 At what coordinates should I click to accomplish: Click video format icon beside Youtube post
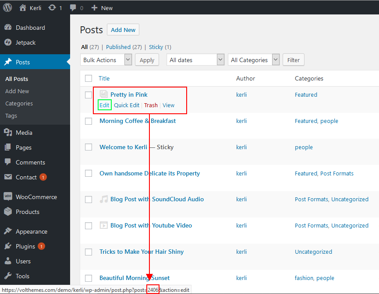[x=104, y=225]
